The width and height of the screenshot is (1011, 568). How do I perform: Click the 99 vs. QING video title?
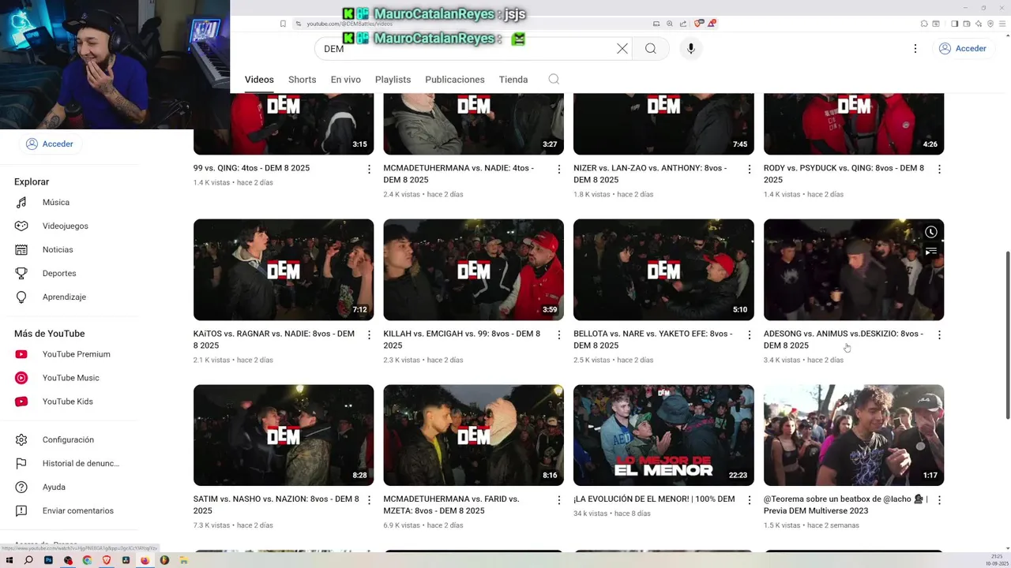[251, 168]
